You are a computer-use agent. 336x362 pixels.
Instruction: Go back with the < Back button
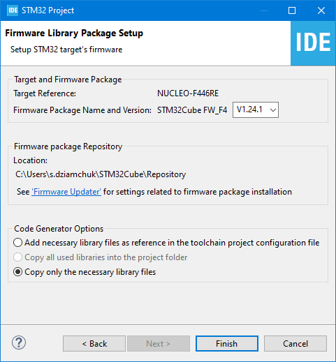(94, 343)
